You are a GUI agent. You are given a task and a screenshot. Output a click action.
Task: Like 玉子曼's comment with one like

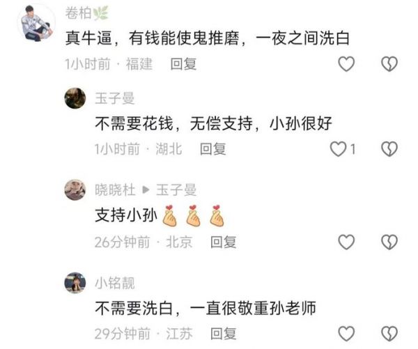point(339,149)
